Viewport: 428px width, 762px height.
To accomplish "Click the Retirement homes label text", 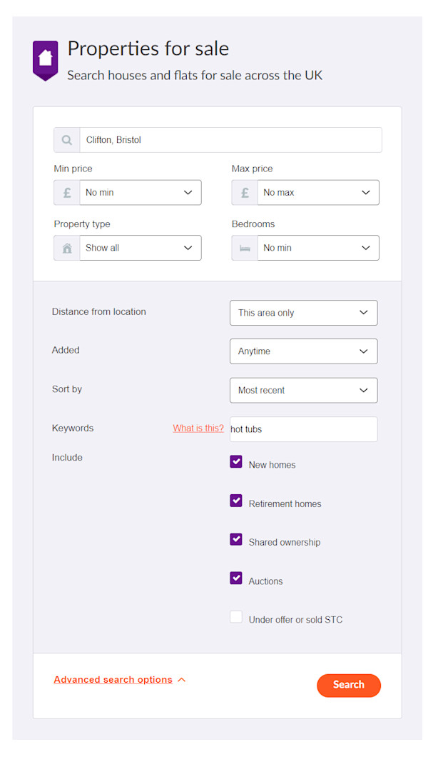I will pos(285,504).
